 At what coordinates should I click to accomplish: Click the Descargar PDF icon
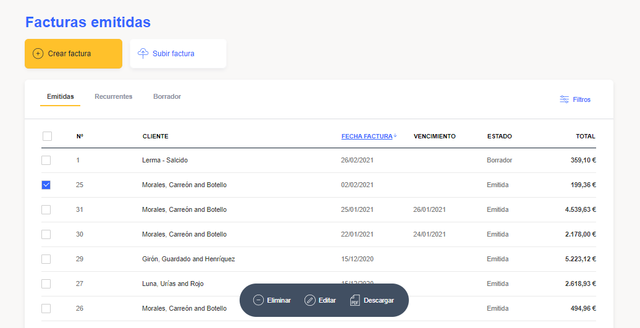[355, 300]
